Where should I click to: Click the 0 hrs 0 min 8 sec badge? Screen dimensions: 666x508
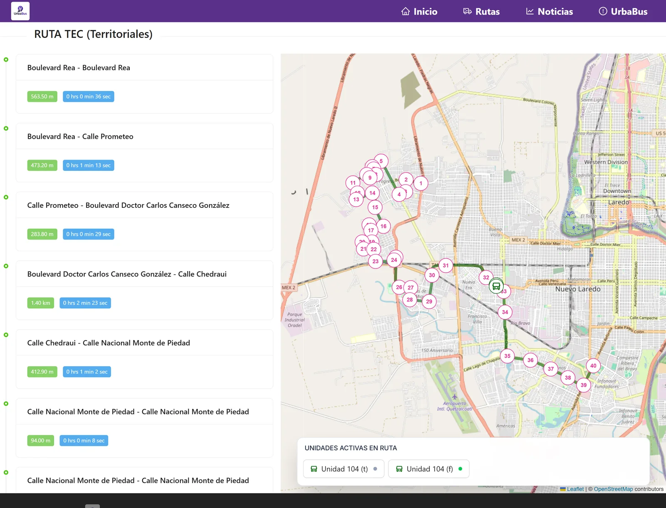84,441
